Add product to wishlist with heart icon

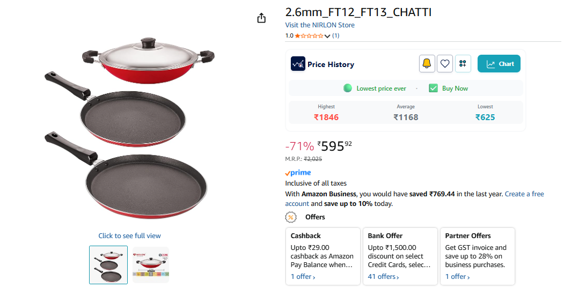click(445, 64)
